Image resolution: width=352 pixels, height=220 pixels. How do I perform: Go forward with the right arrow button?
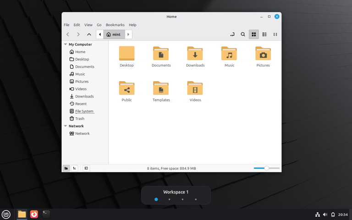pos(78,34)
